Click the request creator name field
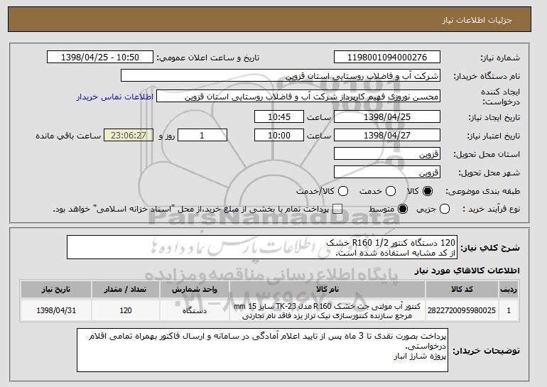This screenshot has width=547, height=387. [x=298, y=97]
